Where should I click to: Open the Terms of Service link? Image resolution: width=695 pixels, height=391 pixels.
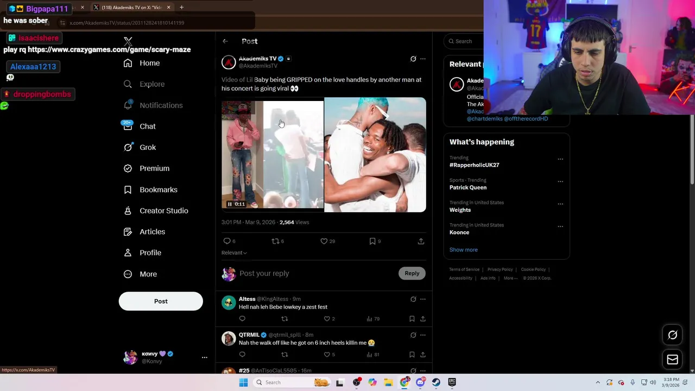click(464, 269)
